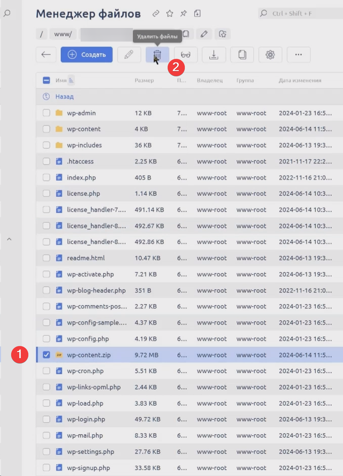Click the back arrow toolbar button
Screen dimensions: 343x476
pos(46,55)
